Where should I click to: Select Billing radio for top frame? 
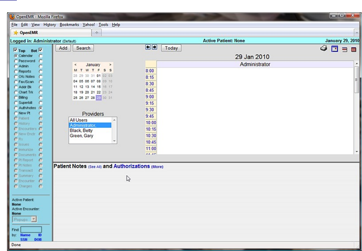16,98
